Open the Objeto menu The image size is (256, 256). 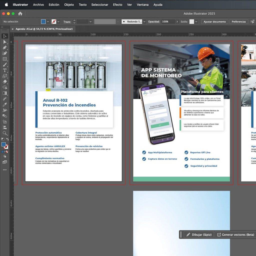click(x=69, y=5)
